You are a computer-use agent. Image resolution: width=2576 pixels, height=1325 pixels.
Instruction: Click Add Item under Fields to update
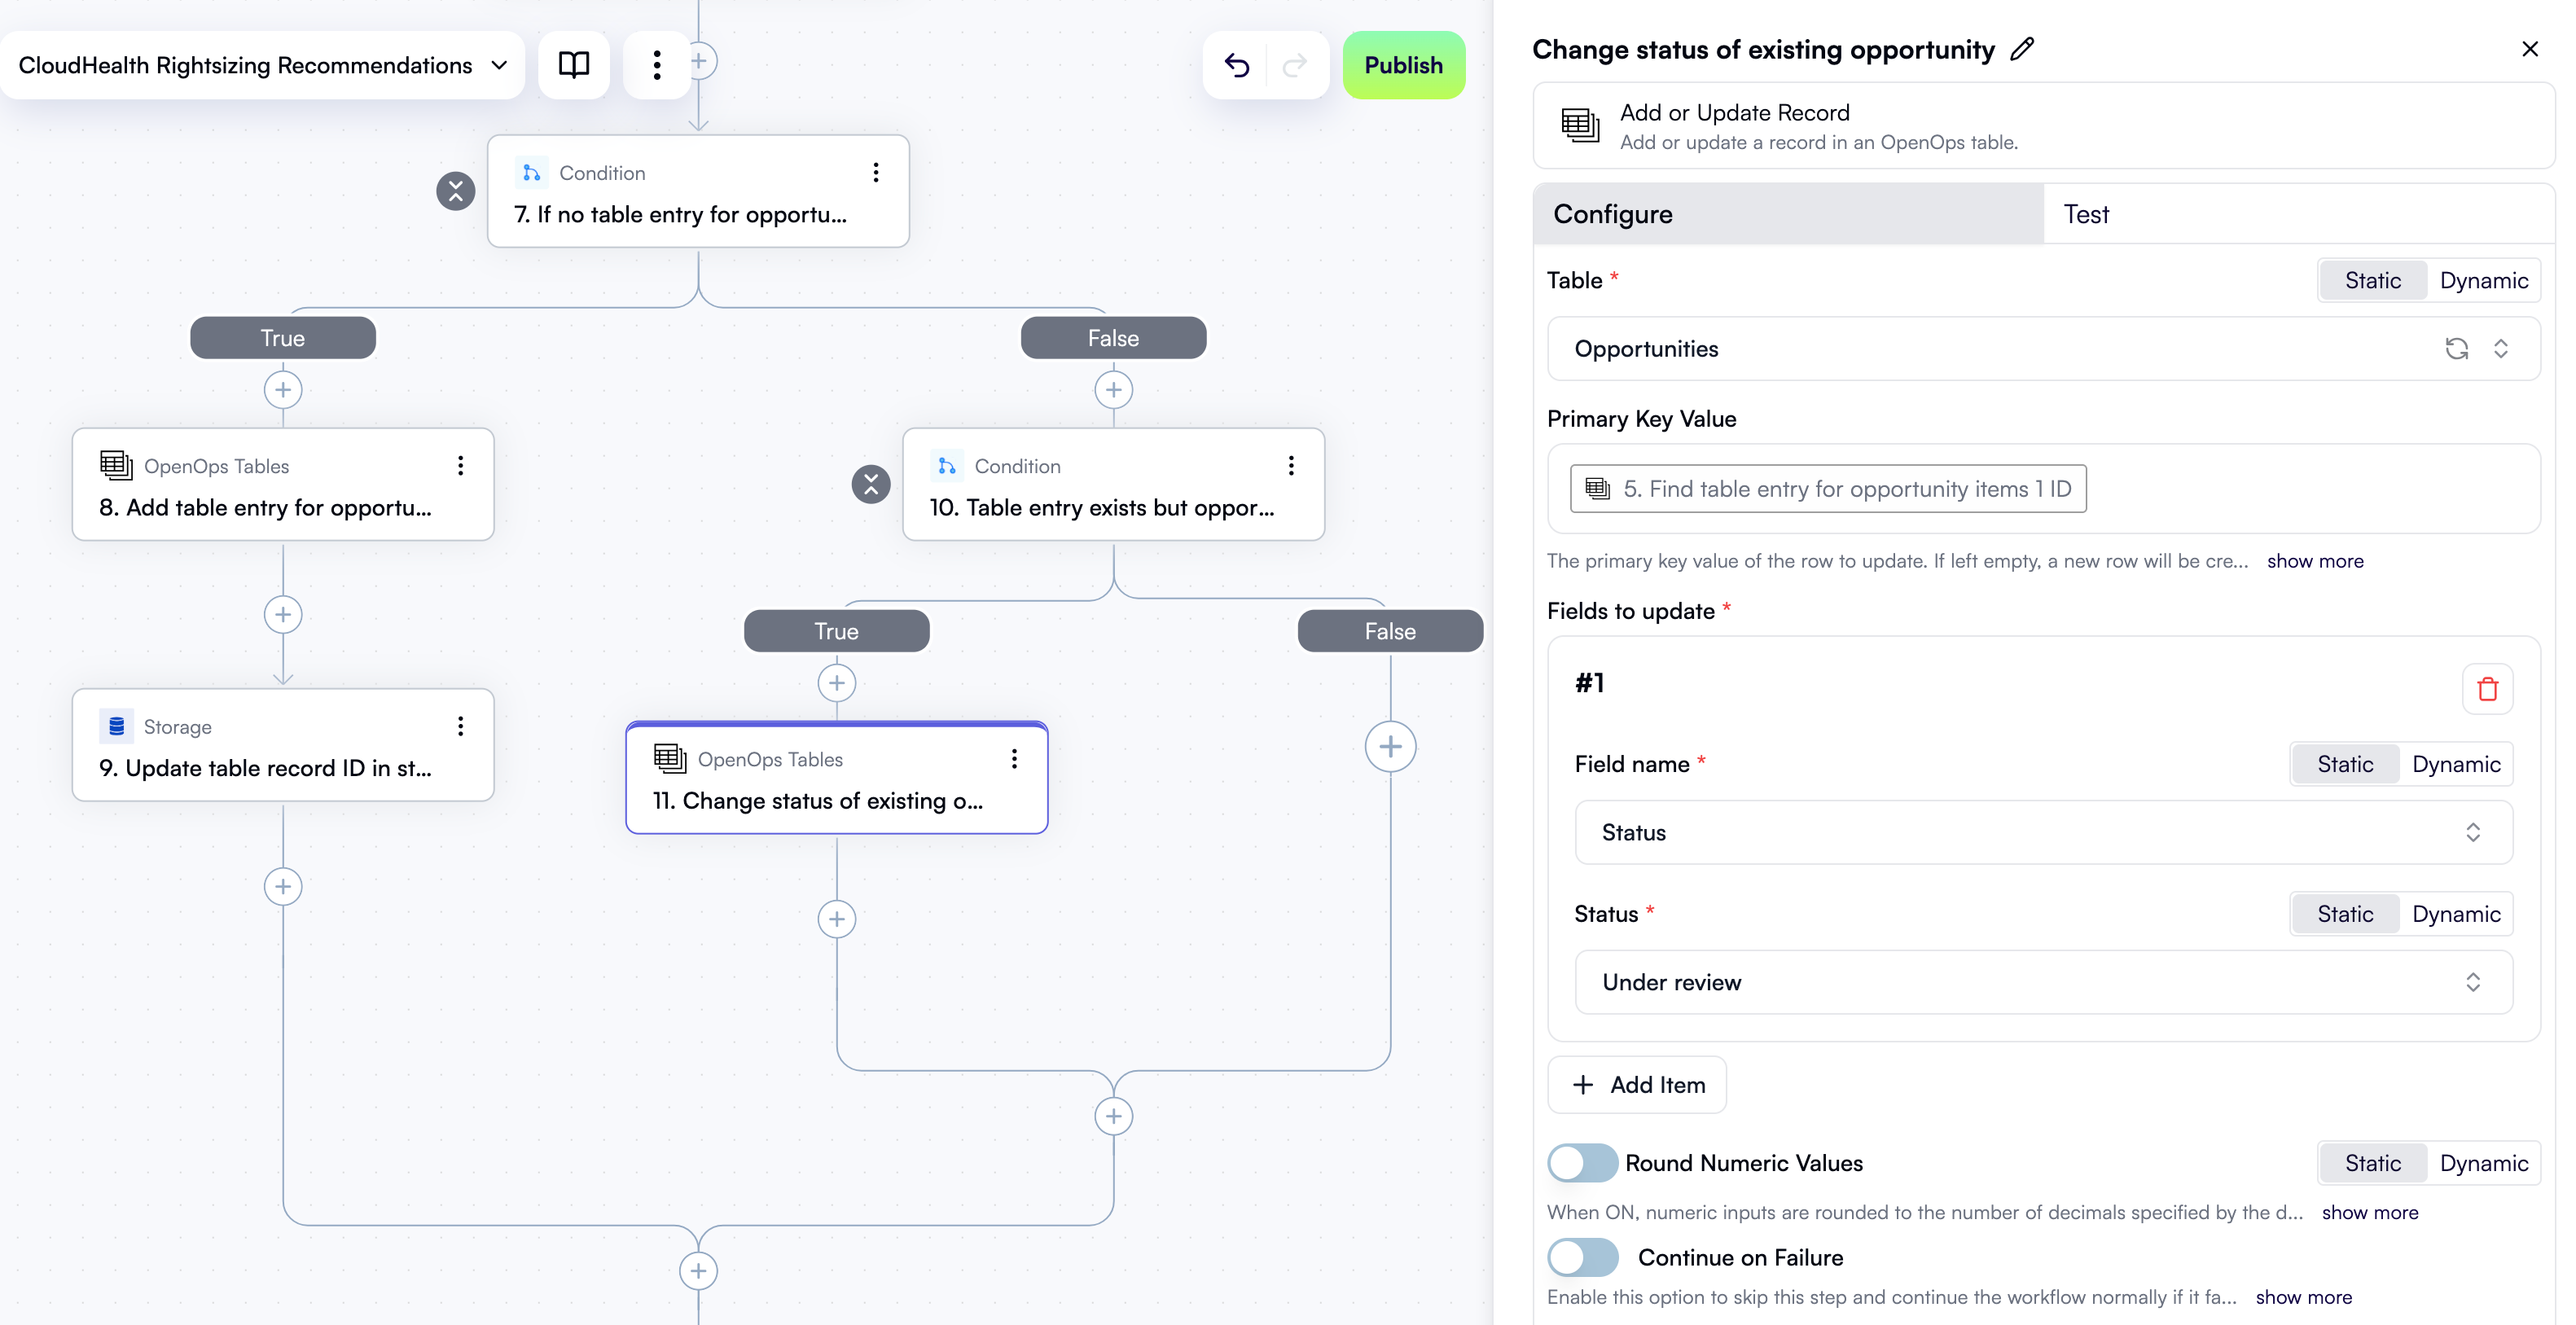click(1636, 1084)
